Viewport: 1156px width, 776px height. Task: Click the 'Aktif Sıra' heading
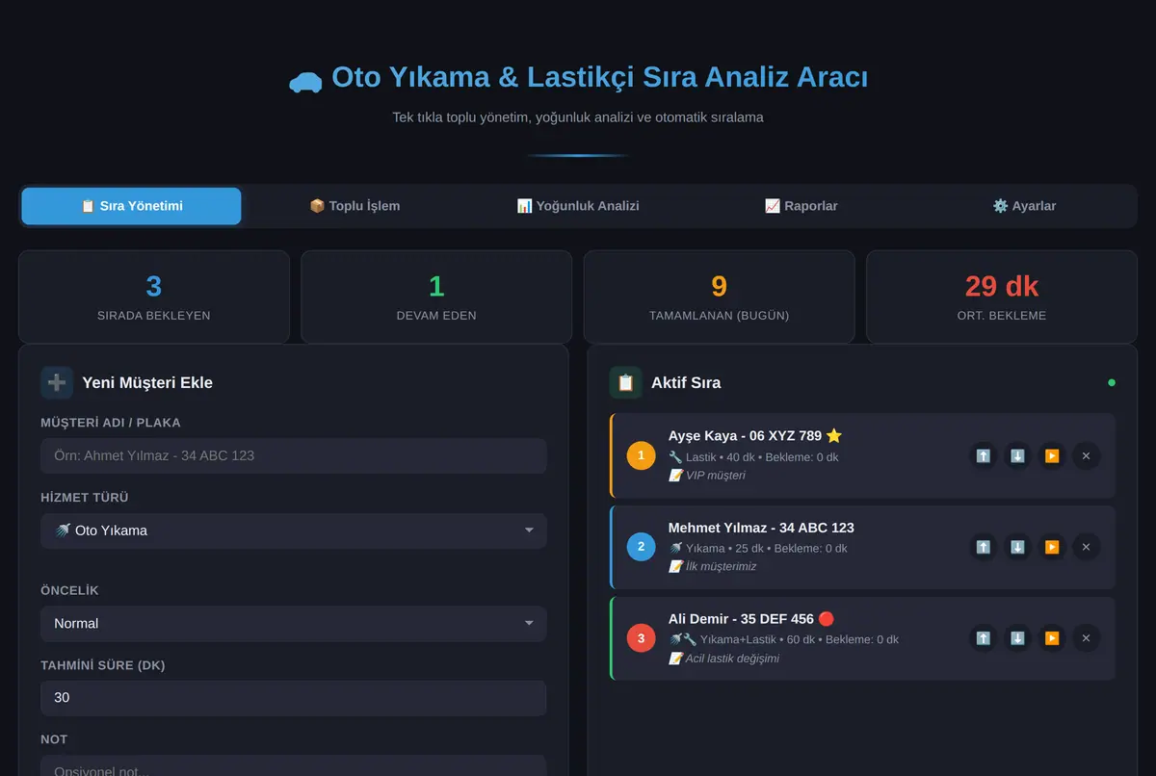[686, 382]
